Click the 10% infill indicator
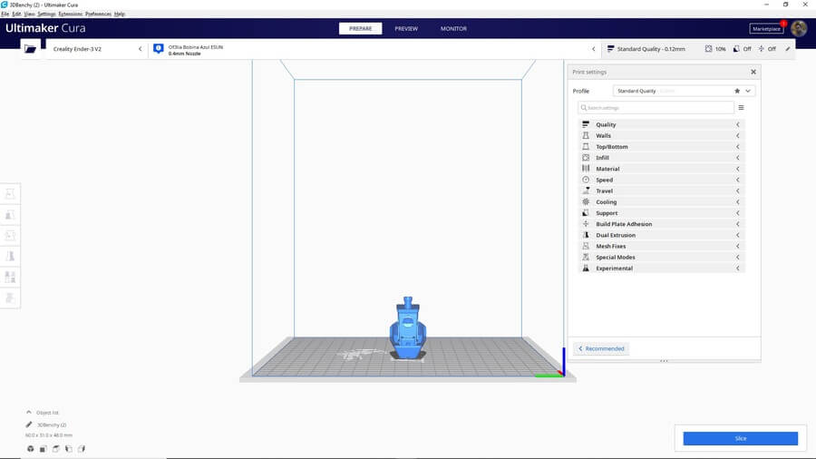Image resolution: width=816 pixels, height=459 pixels. [x=714, y=49]
